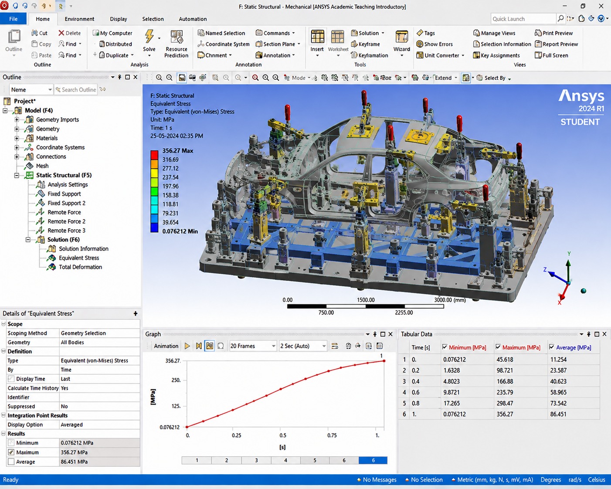
Task: Click the Cut icon
Action: coord(35,33)
